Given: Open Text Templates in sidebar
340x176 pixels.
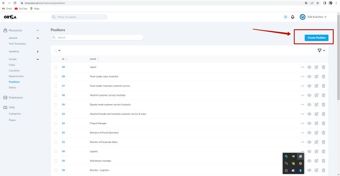Looking at the screenshot, I should tap(17, 44).
